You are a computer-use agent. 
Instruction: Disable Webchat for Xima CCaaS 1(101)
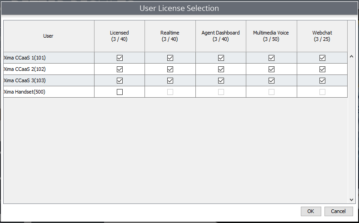click(x=322, y=58)
